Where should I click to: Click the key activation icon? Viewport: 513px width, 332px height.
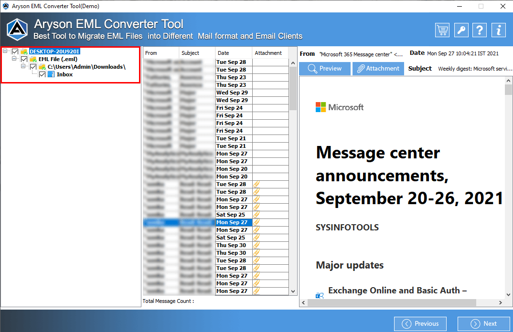point(461,31)
